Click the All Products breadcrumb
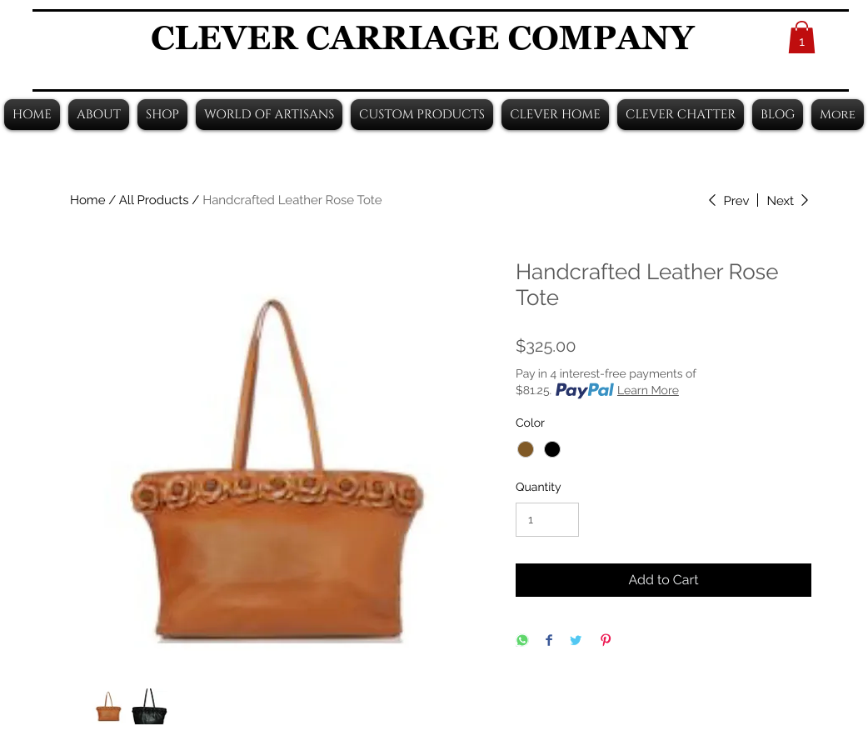The image size is (868, 751). (154, 200)
